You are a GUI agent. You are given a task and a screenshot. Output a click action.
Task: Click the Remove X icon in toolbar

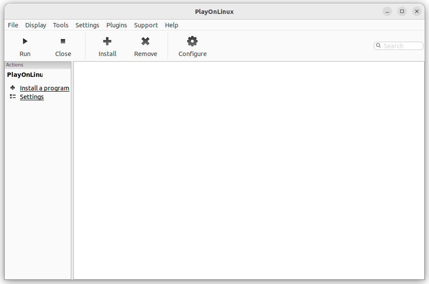(145, 41)
